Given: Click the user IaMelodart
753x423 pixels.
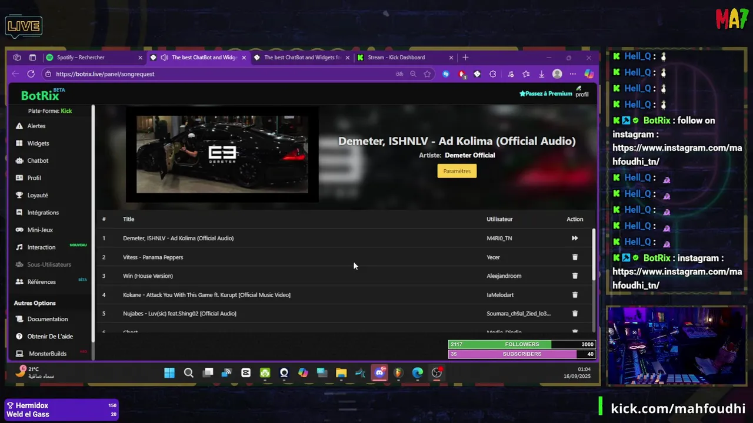Looking at the screenshot, I should 500,295.
